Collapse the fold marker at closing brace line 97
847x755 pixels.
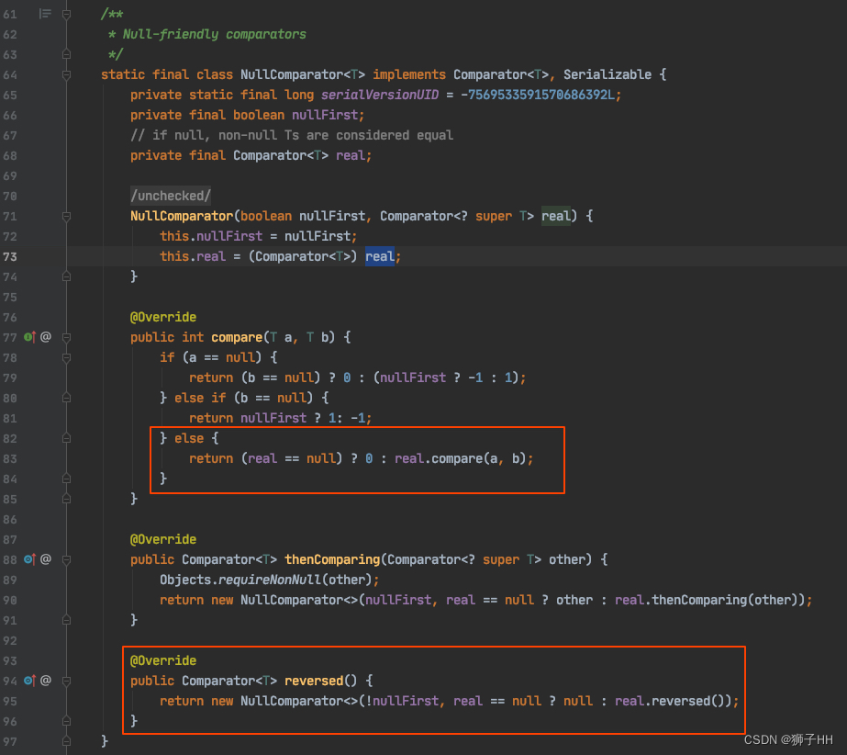click(x=65, y=741)
